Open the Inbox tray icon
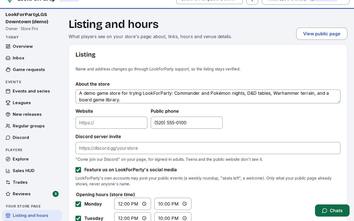Viewport: 354px width, 221px height. click(x=8, y=58)
